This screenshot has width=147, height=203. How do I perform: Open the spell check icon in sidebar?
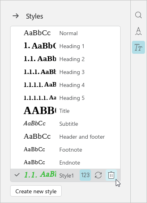pos(138,31)
